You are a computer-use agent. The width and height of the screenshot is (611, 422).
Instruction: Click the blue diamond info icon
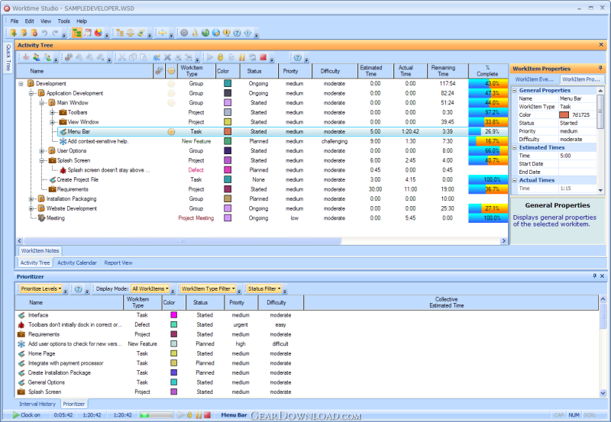click(247, 33)
